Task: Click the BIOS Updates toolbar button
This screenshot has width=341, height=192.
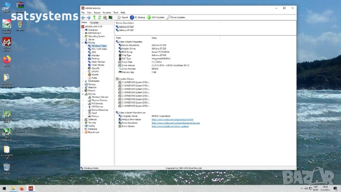Action: [x=156, y=18]
